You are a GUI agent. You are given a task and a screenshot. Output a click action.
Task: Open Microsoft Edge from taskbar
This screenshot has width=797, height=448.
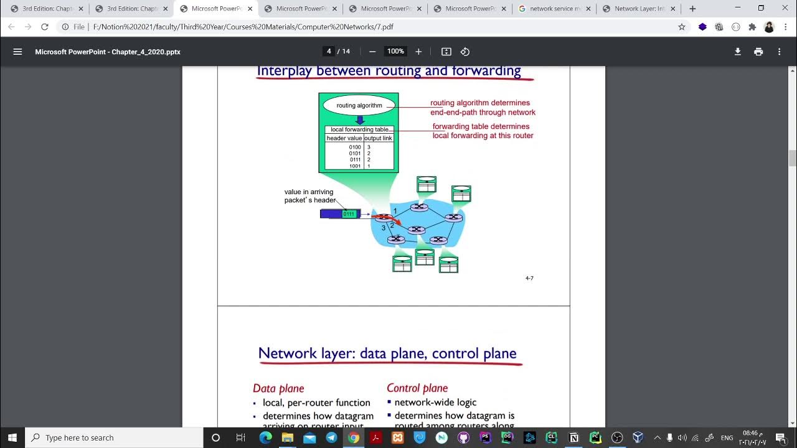(x=265, y=437)
